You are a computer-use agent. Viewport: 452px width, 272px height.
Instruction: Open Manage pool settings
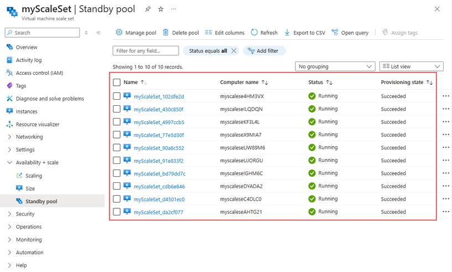(136, 33)
